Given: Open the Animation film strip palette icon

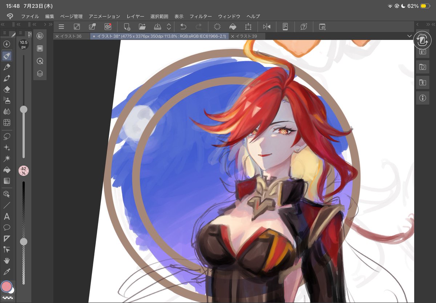Looking at the screenshot, I should (x=40, y=48).
